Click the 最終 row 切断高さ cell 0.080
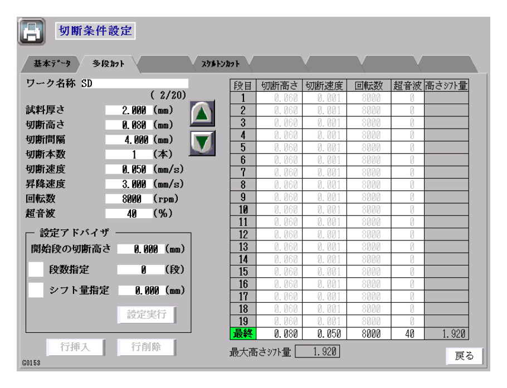The image size is (507, 388). 279,334
